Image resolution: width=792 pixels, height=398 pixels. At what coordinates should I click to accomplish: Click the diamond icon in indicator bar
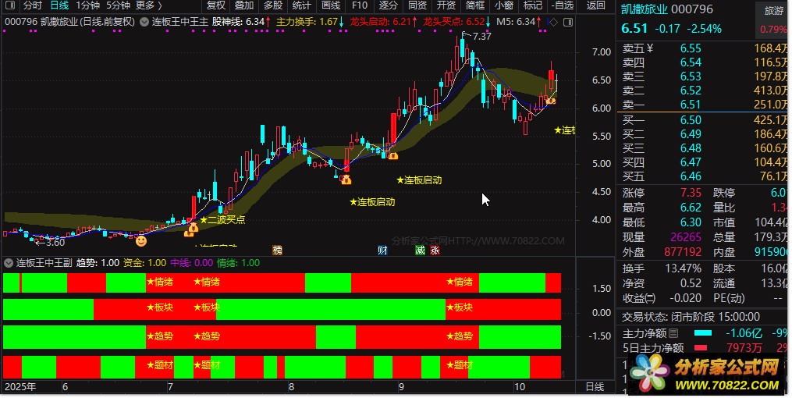[553, 22]
